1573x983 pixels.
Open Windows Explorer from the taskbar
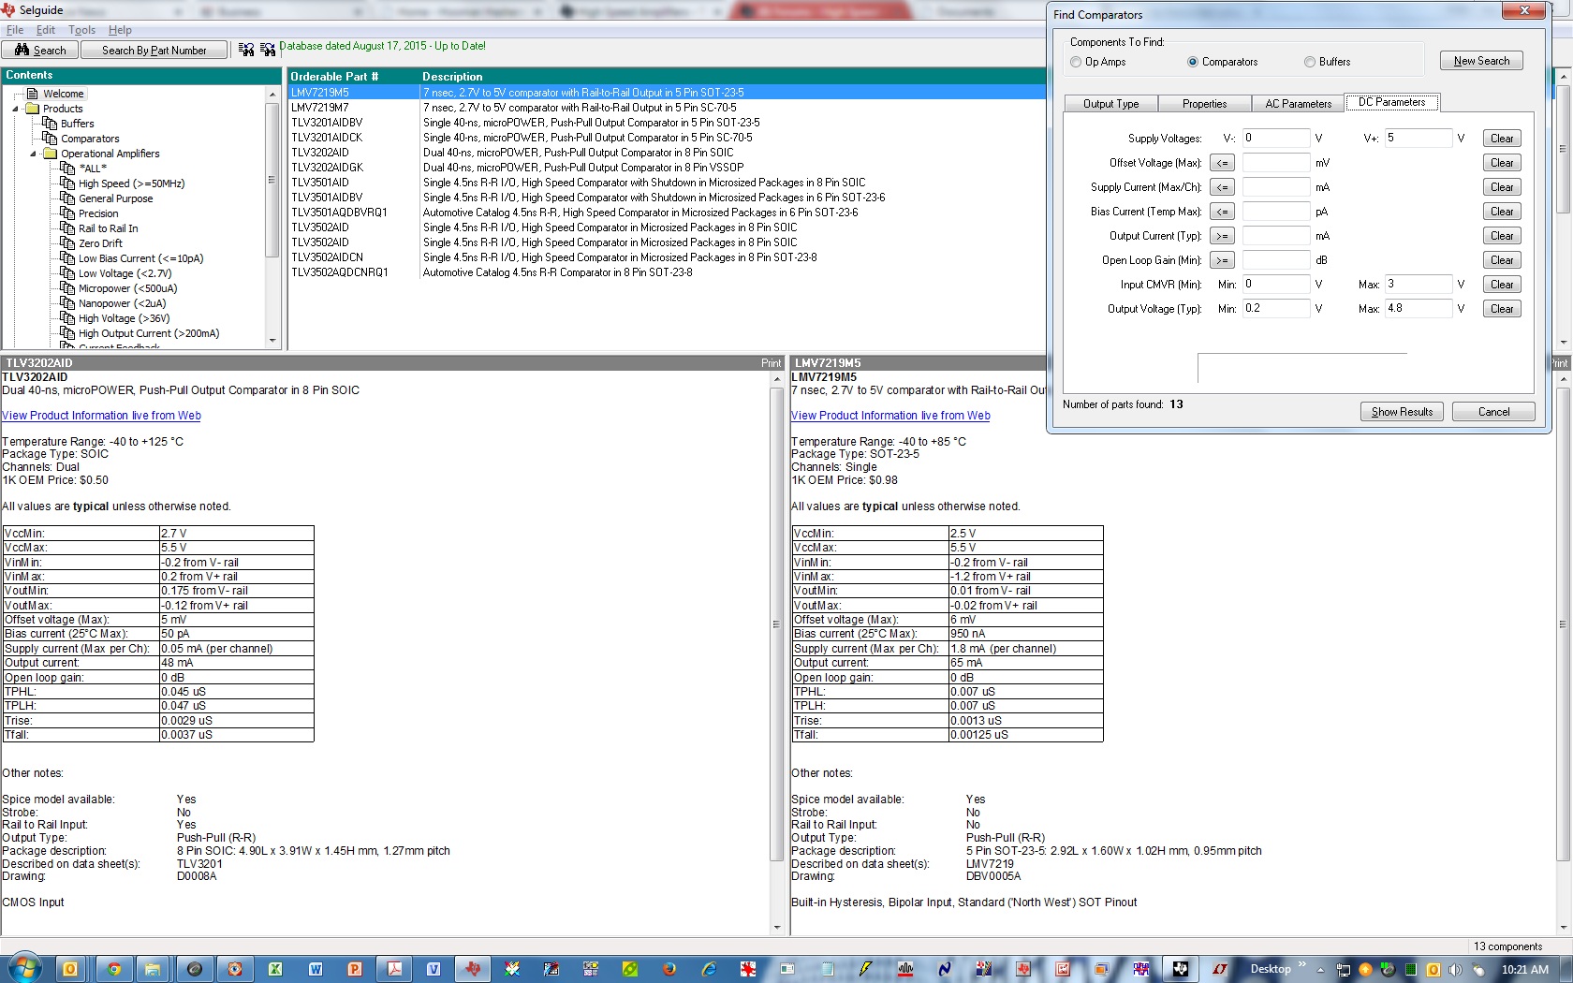(x=153, y=969)
